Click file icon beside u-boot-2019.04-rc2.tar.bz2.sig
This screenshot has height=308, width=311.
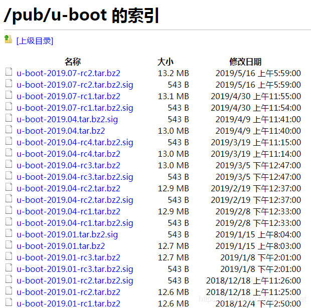tap(9, 198)
